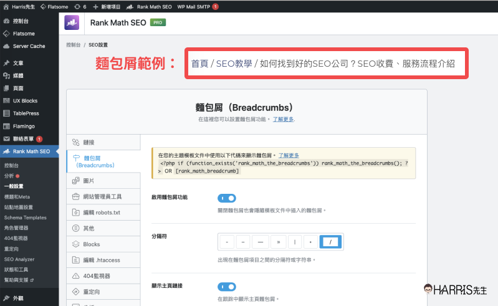
Task: Choose the • bullet separator option
Action: point(310,242)
